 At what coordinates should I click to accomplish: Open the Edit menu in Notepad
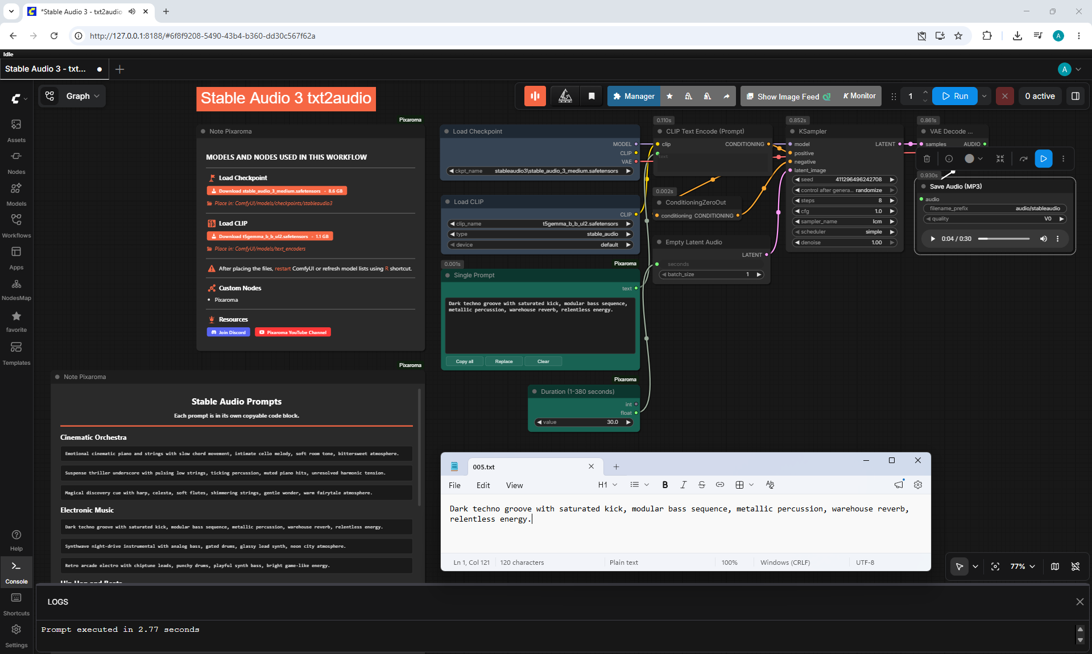pos(483,485)
